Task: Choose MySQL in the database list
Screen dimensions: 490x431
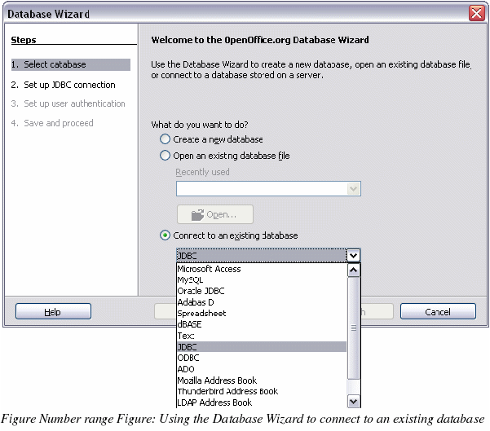Action: [190, 279]
